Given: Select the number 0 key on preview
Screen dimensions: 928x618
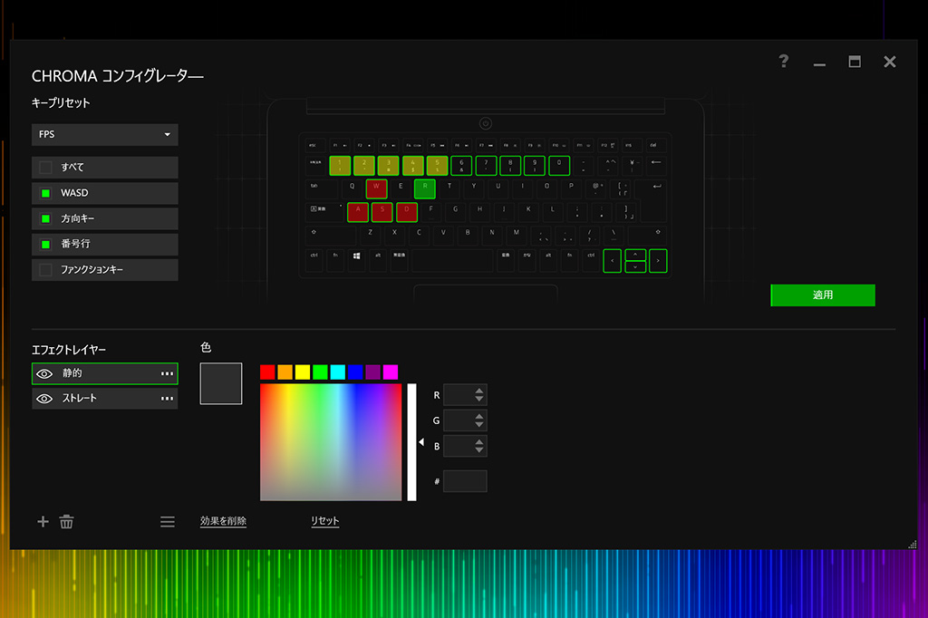Looking at the screenshot, I should pyautogui.click(x=558, y=166).
